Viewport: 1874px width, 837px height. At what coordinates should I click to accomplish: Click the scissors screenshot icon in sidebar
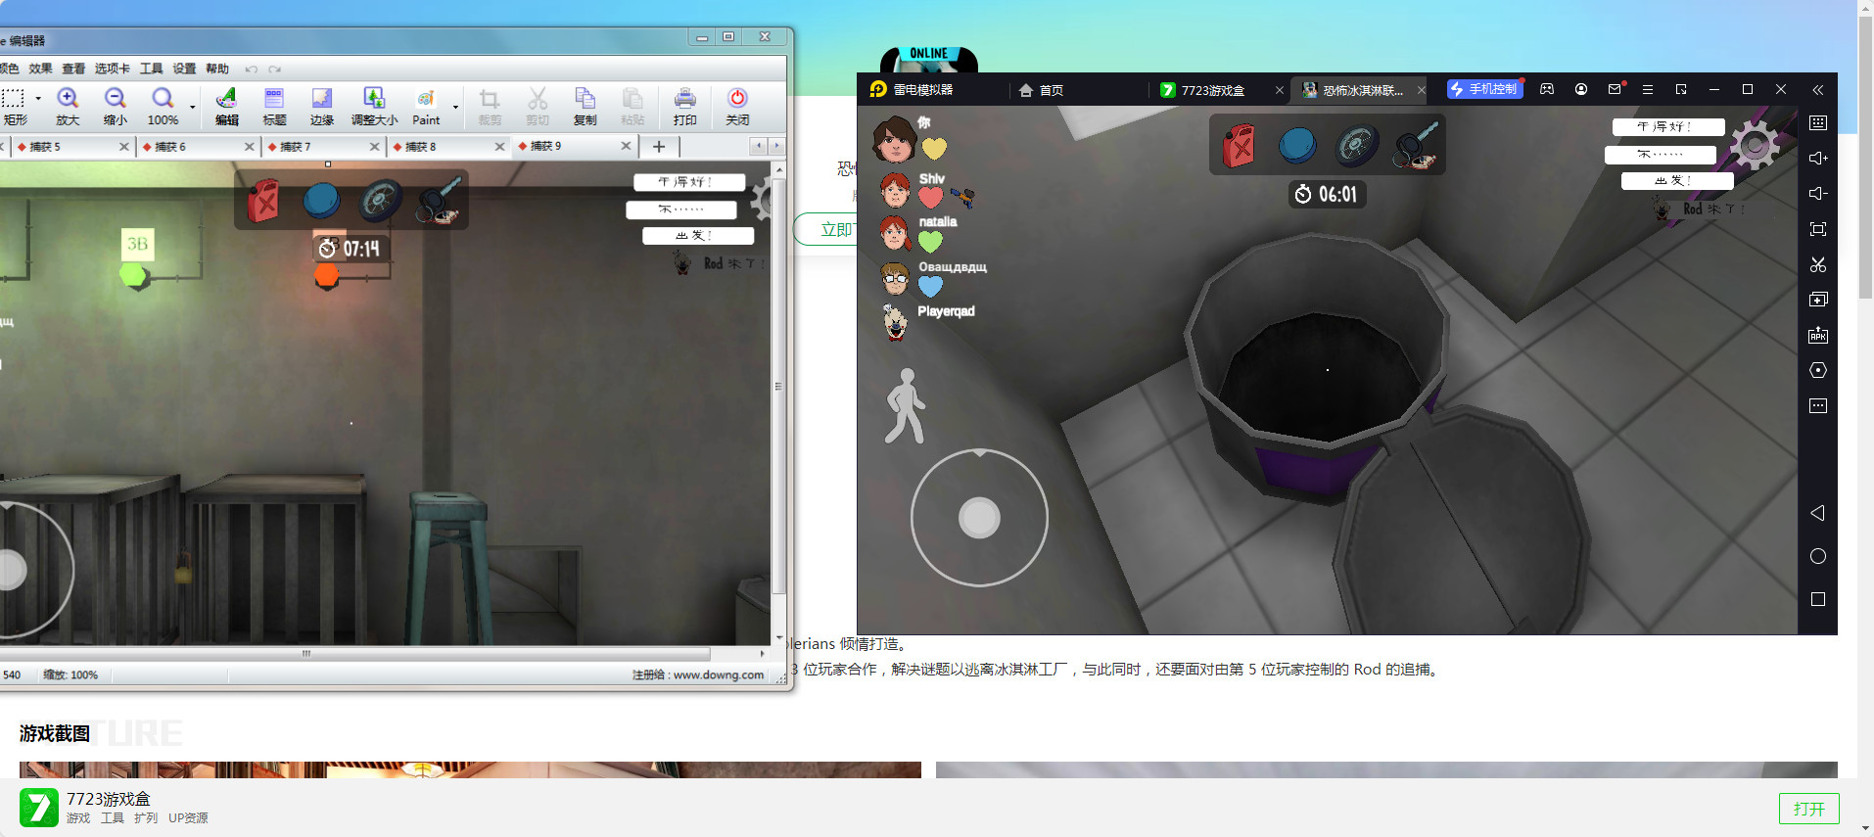click(1818, 264)
